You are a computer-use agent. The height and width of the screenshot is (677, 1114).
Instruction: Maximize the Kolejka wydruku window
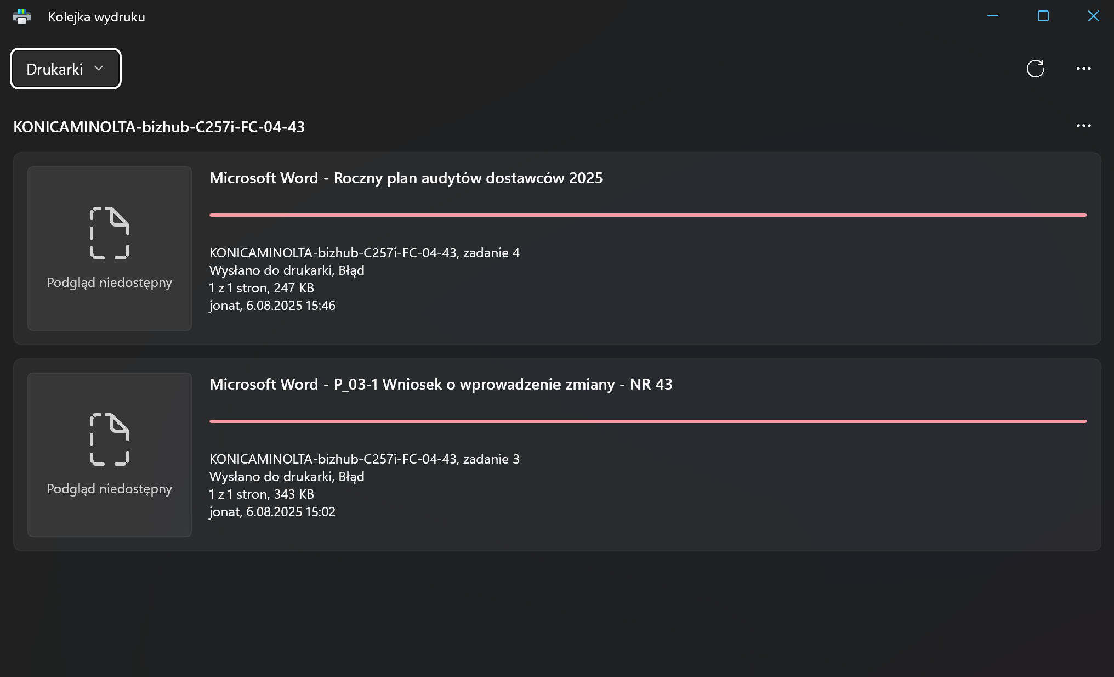(x=1043, y=16)
